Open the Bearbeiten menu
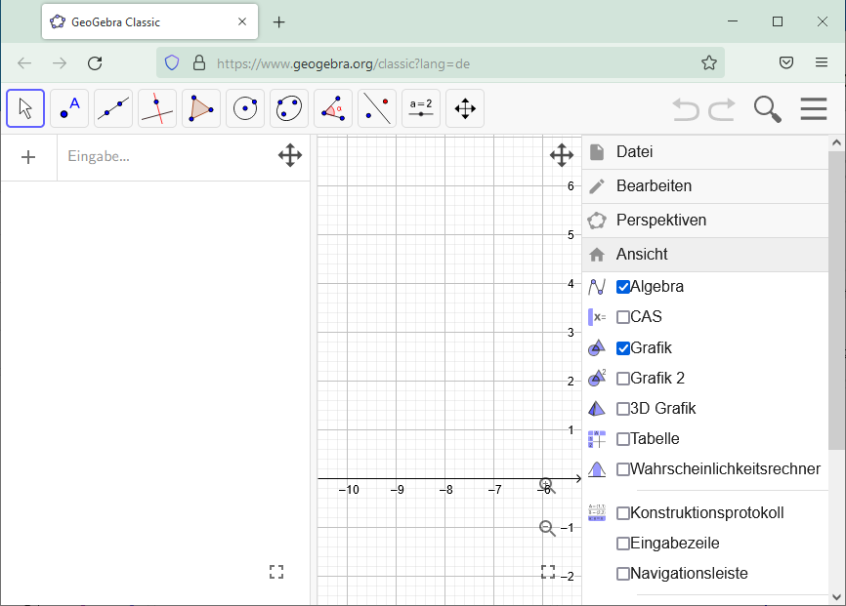The width and height of the screenshot is (846, 606). tap(653, 185)
